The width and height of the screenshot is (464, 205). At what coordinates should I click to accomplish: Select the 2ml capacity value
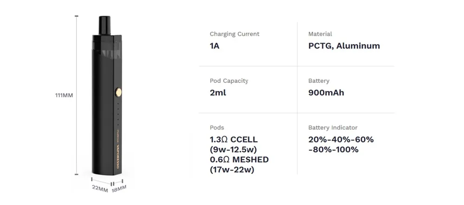[x=218, y=93]
